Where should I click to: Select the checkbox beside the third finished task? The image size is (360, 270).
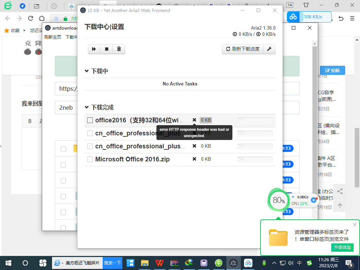point(90,146)
